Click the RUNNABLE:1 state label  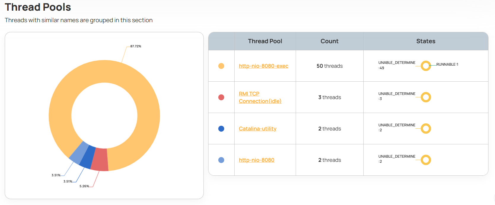[447, 64]
